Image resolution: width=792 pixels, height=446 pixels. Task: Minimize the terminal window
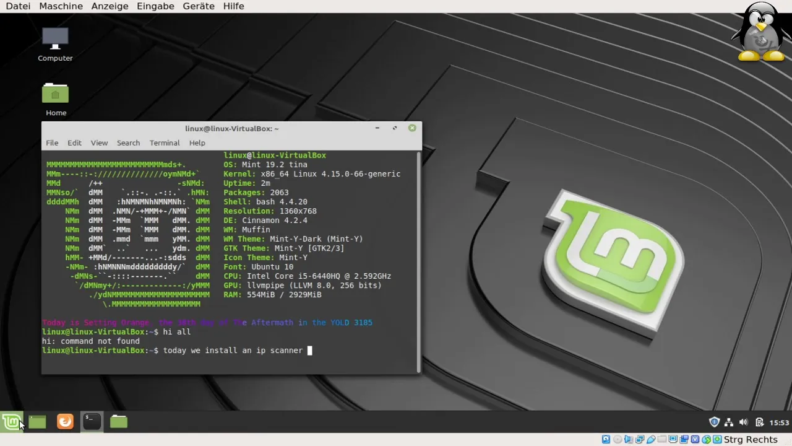point(377,128)
